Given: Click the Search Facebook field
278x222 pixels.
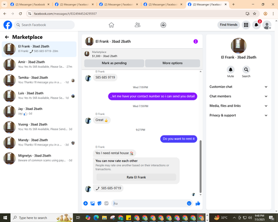Looking at the screenshot, I should click(x=44, y=25).
